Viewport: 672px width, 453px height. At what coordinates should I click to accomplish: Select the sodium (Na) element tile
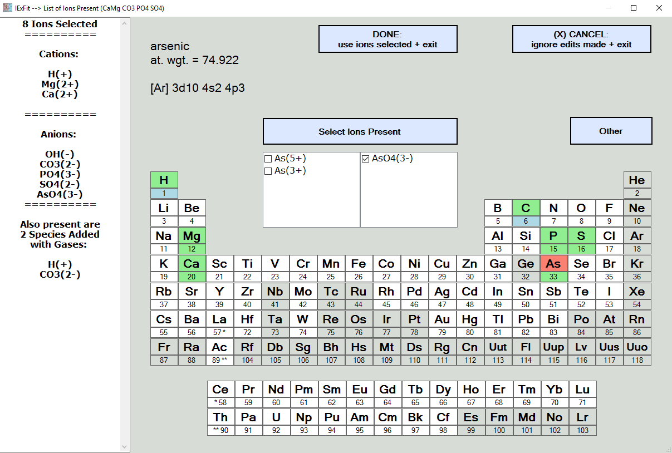[x=164, y=236]
